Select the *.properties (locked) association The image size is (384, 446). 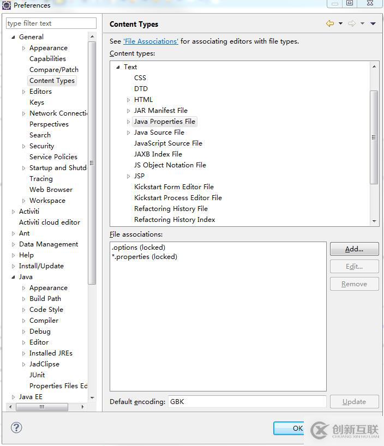pyautogui.click(x=145, y=257)
